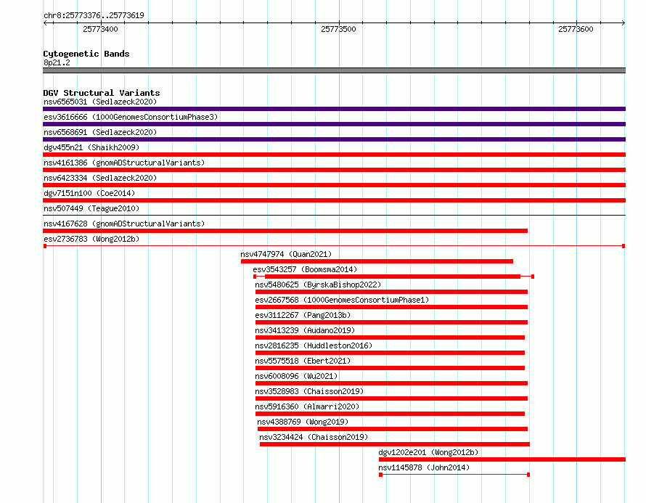This screenshot has height=503, width=646.
Task: Click nsv2816235 (Huddleston2016) label
Action: (314, 345)
